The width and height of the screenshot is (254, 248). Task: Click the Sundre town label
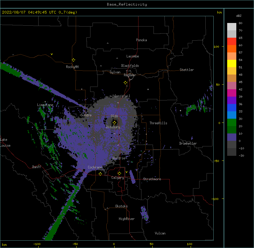click(86, 115)
